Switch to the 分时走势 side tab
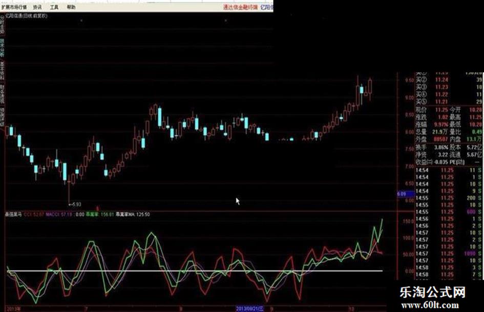 (x=2, y=25)
